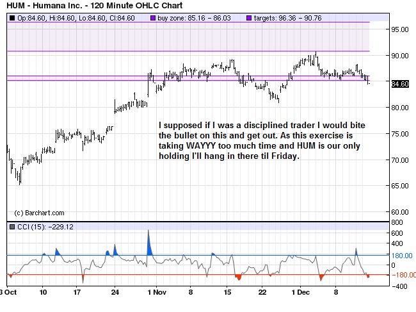The height and width of the screenshot is (312, 416).
Task: Click the 'buy zone: 85.16 – 86.03' label
Action: (194, 18)
